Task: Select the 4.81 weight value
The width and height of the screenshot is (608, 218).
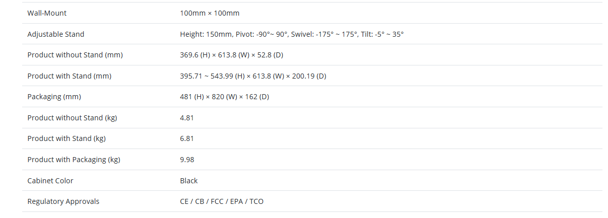Action: point(187,118)
